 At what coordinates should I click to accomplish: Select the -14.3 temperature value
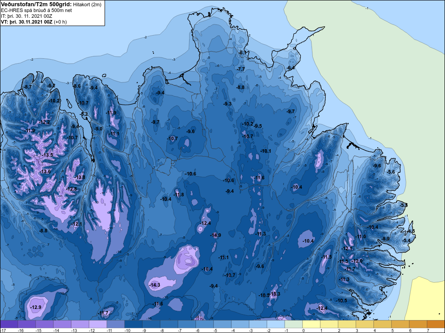coord(155,285)
